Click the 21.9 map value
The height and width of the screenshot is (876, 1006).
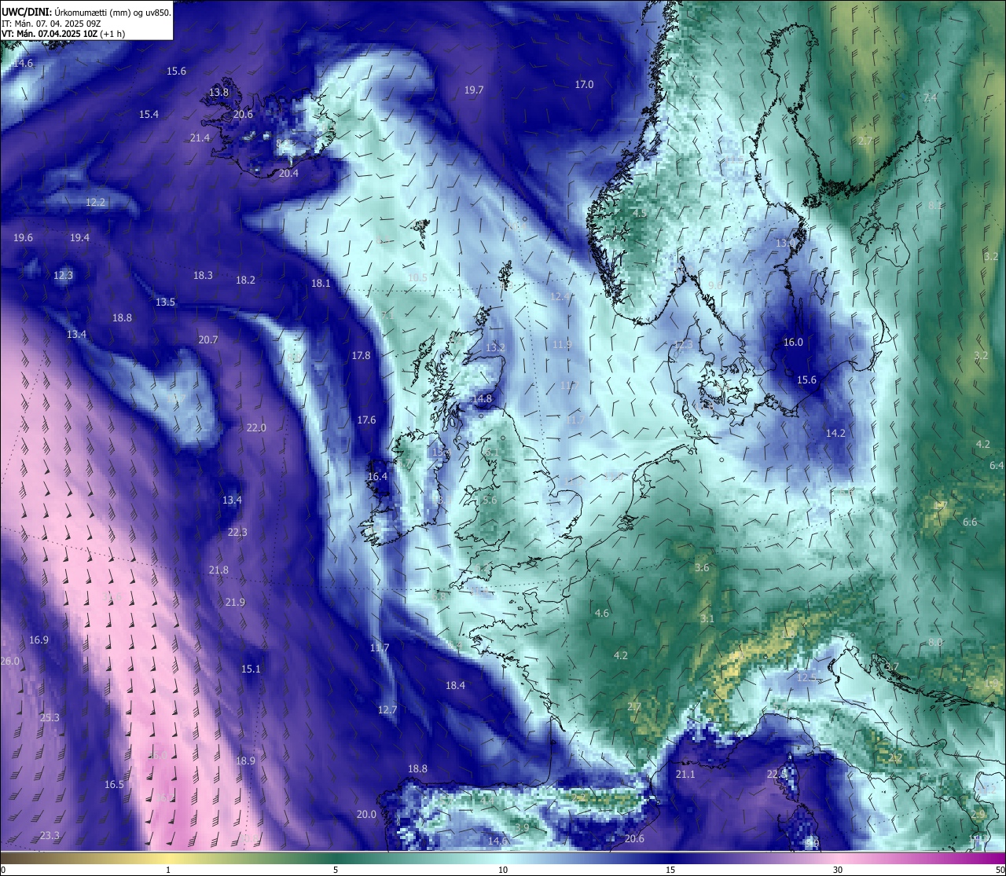pyautogui.click(x=235, y=603)
